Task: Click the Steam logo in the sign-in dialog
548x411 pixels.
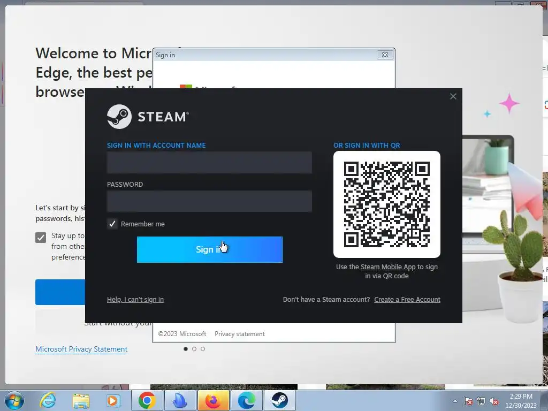Action: click(148, 116)
